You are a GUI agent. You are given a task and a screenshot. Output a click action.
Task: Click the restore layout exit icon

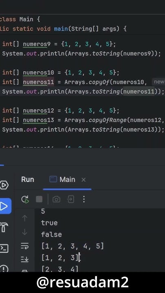[x=70, y=199]
